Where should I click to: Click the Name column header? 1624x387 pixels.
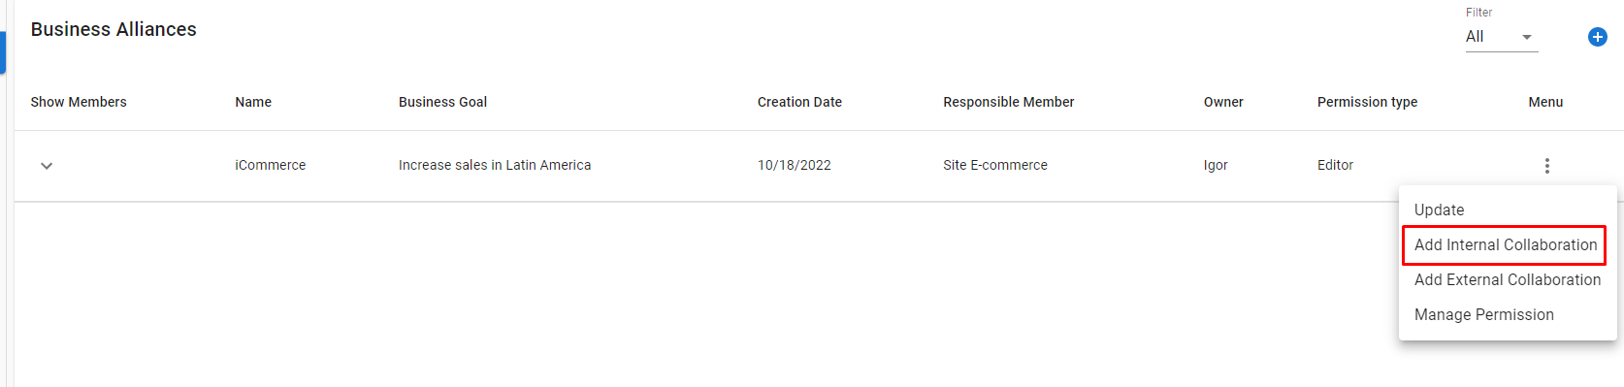[253, 102]
